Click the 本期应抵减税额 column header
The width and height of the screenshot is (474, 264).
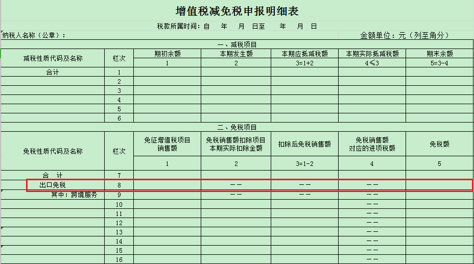tap(305, 54)
